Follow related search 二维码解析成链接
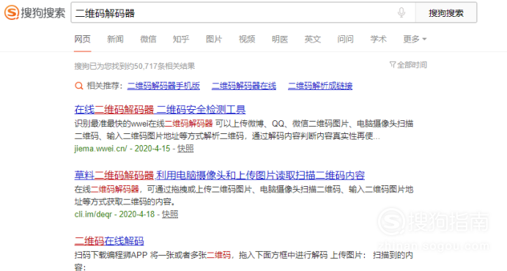The height and width of the screenshot is (271, 507). (x=320, y=86)
